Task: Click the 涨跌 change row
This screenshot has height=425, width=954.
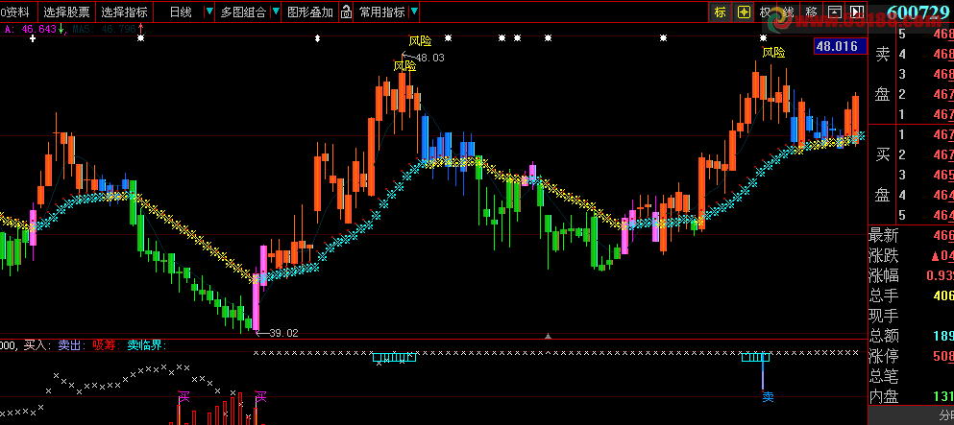Action: click(x=911, y=255)
